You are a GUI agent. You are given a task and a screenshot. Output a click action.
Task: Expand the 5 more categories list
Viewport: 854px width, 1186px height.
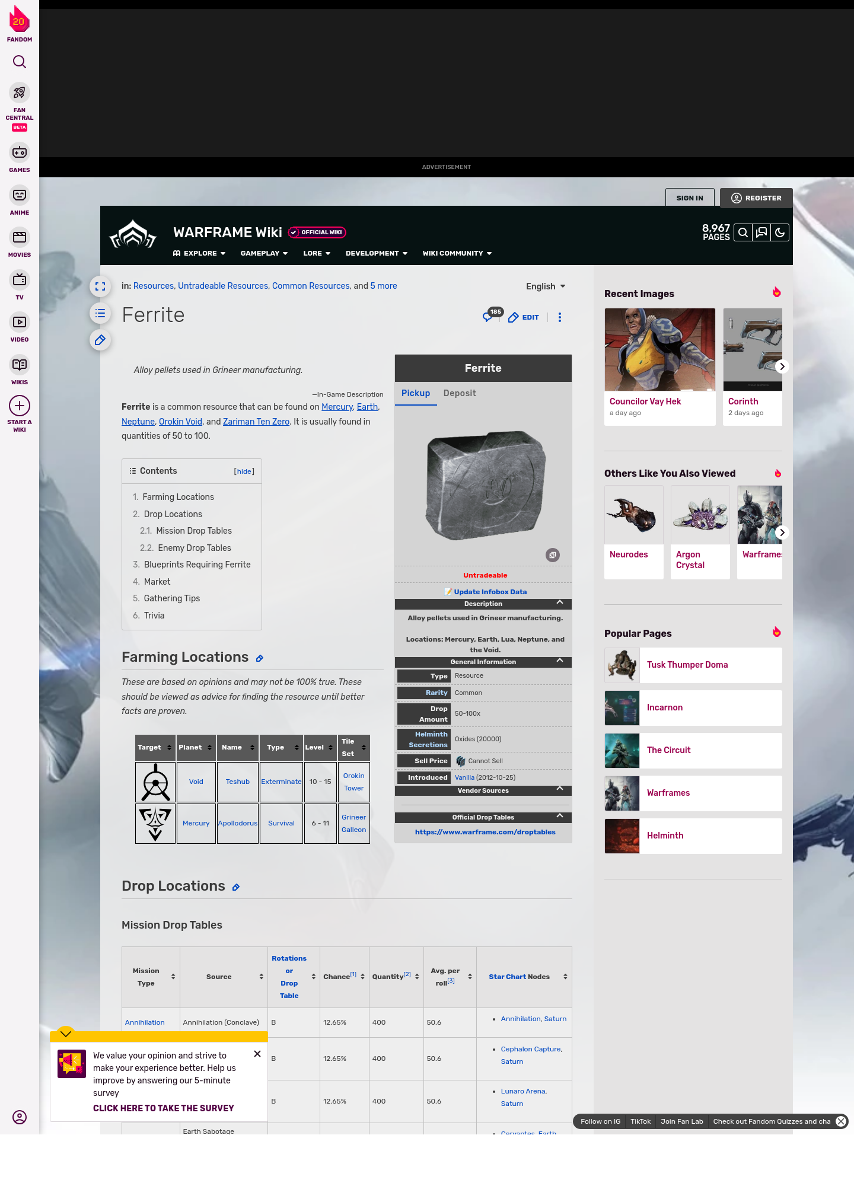coord(384,286)
